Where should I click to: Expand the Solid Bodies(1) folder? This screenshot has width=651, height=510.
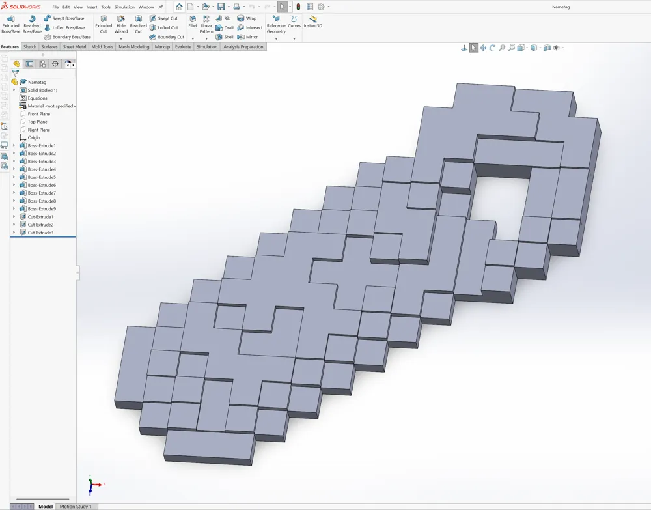point(14,90)
